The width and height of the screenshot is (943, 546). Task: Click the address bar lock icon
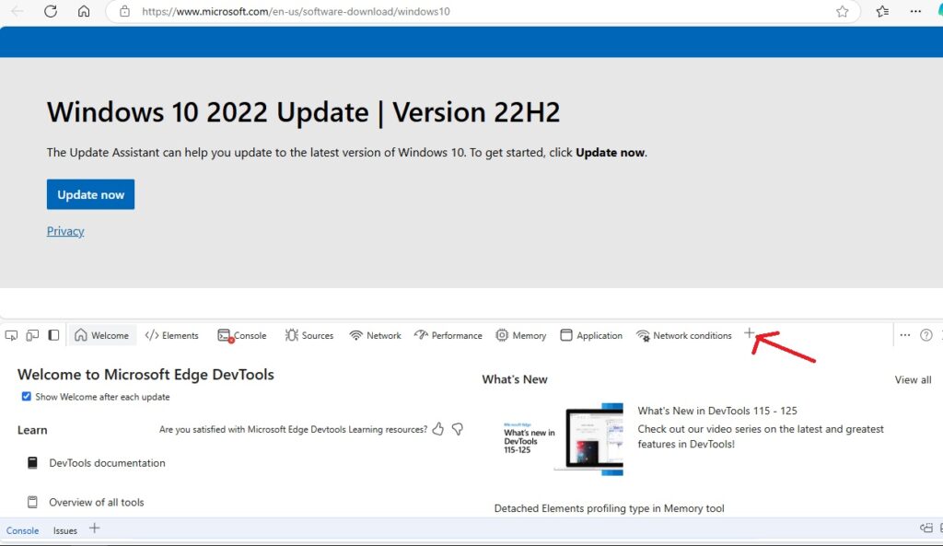pos(124,11)
